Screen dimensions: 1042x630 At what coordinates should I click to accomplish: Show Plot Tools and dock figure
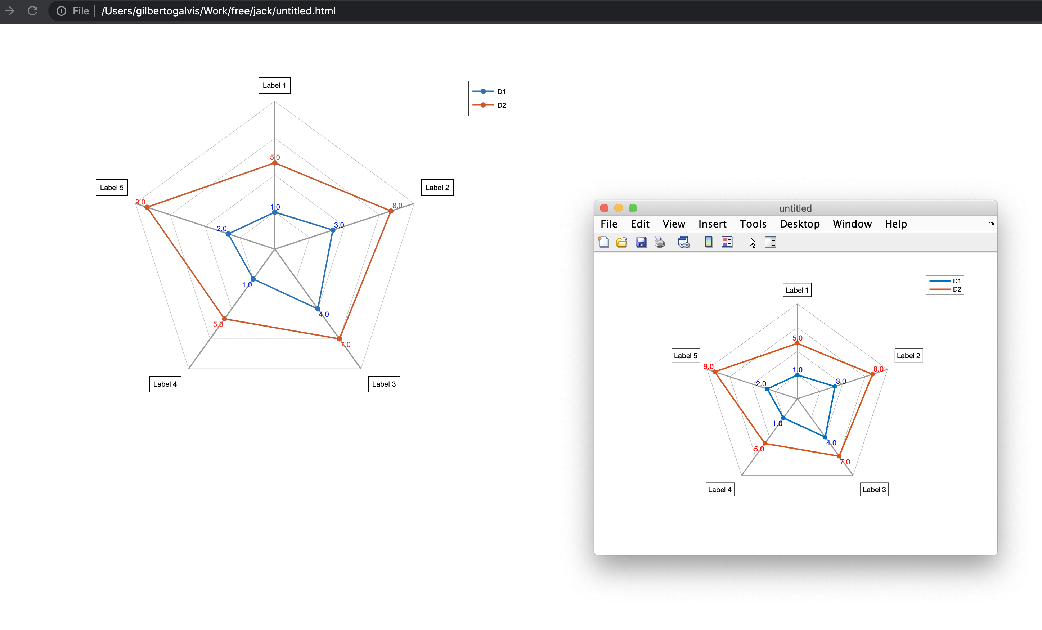(771, 242)
